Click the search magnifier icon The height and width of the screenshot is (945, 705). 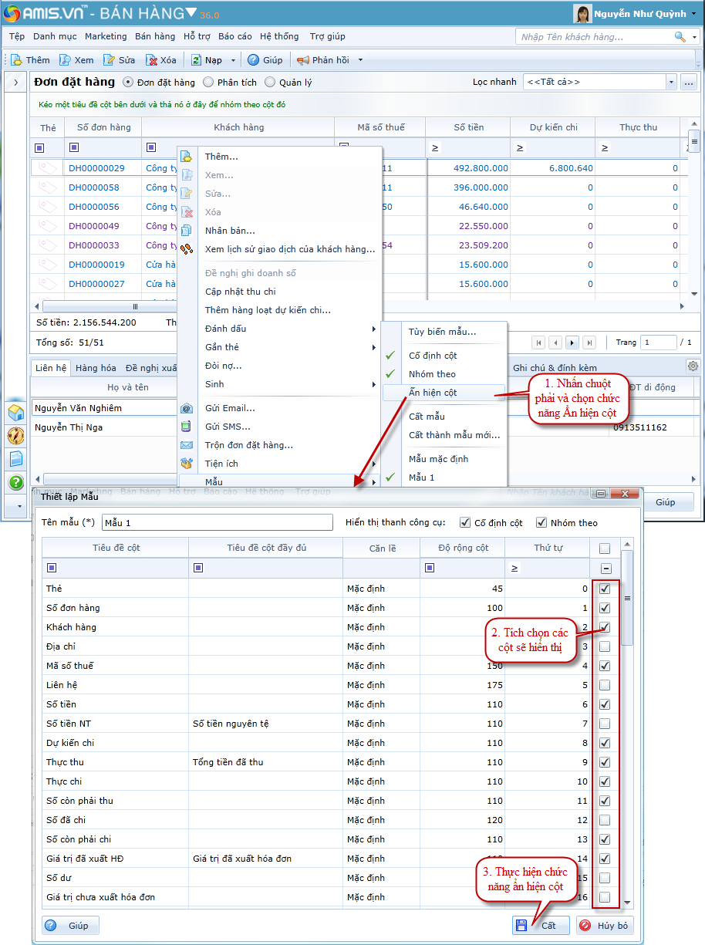680,37
